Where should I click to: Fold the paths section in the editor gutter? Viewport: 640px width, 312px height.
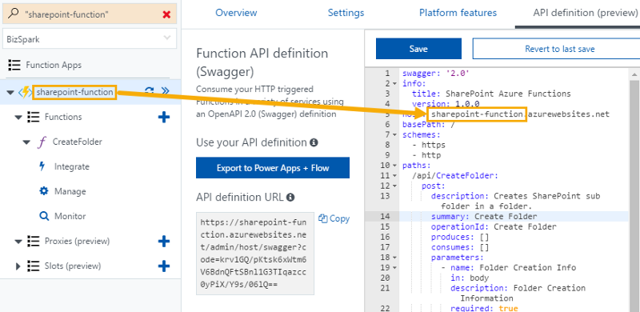pyautogui.click(x=394, y=166)
